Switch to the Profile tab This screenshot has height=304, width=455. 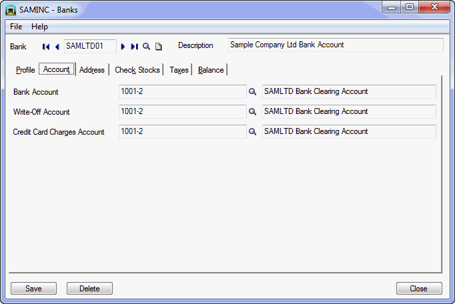click(x=25, y=70)
